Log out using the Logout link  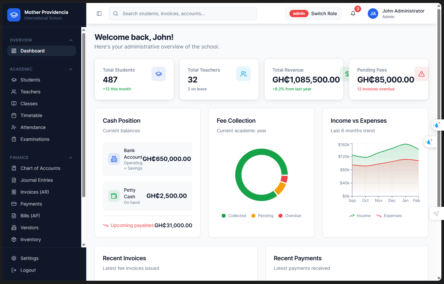point(28,270)
